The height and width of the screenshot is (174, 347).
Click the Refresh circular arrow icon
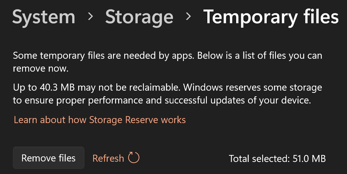coord(134,158)
